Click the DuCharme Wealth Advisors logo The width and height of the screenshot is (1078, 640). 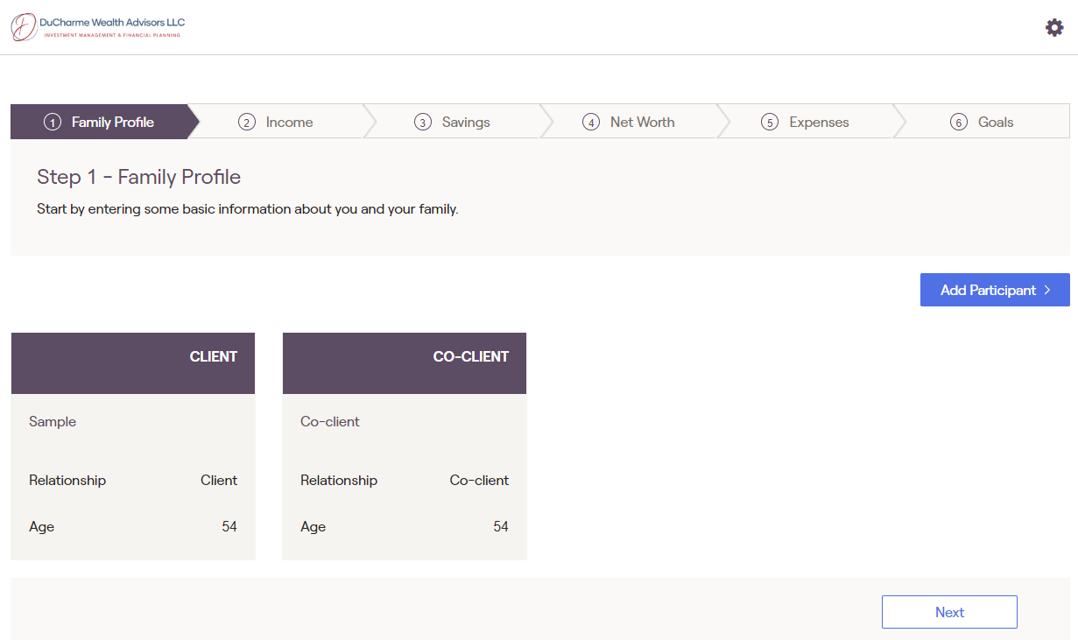pyautogui.click(x=98, y=27)
